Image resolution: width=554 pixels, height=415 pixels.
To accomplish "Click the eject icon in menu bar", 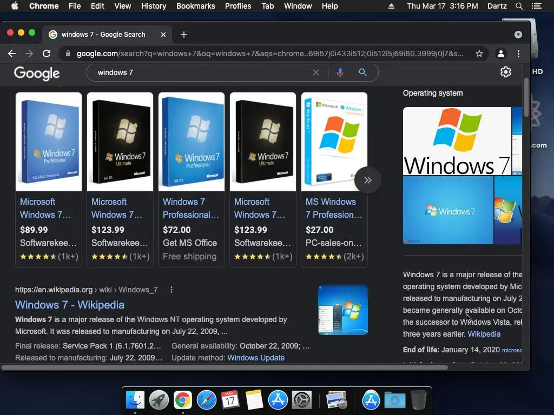I will pyautogui.click(x=391, y=6).
